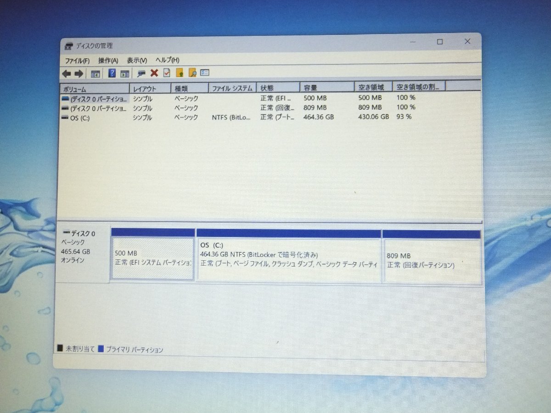This screenshot has height=413, width=551.
Task: Click the 464.36 GB capacity cell
Action: pos(319,117)
